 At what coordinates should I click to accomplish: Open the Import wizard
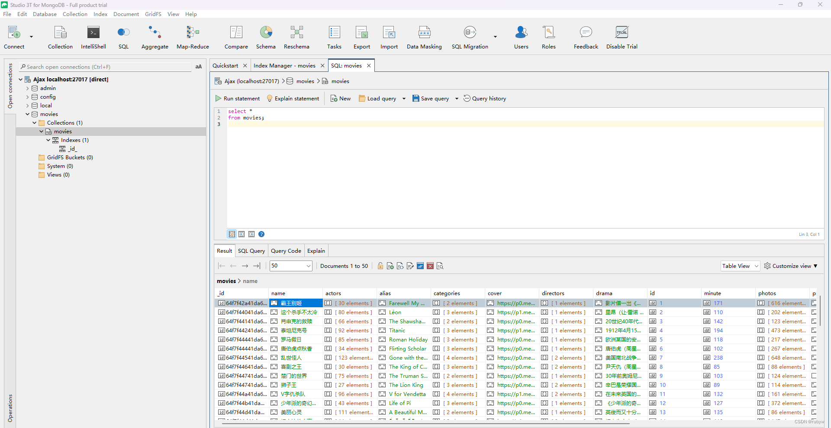(x=389, y=37)
